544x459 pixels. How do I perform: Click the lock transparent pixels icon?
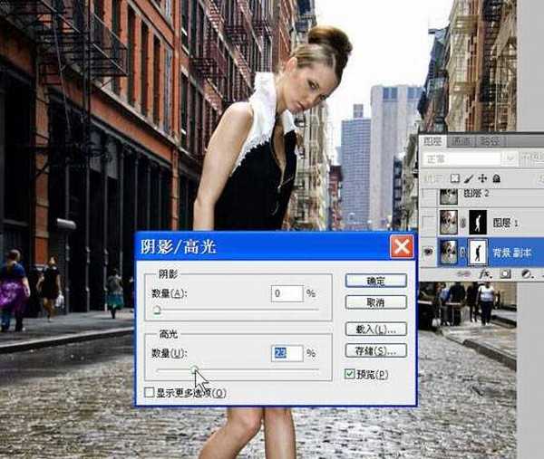coord(455,178)
